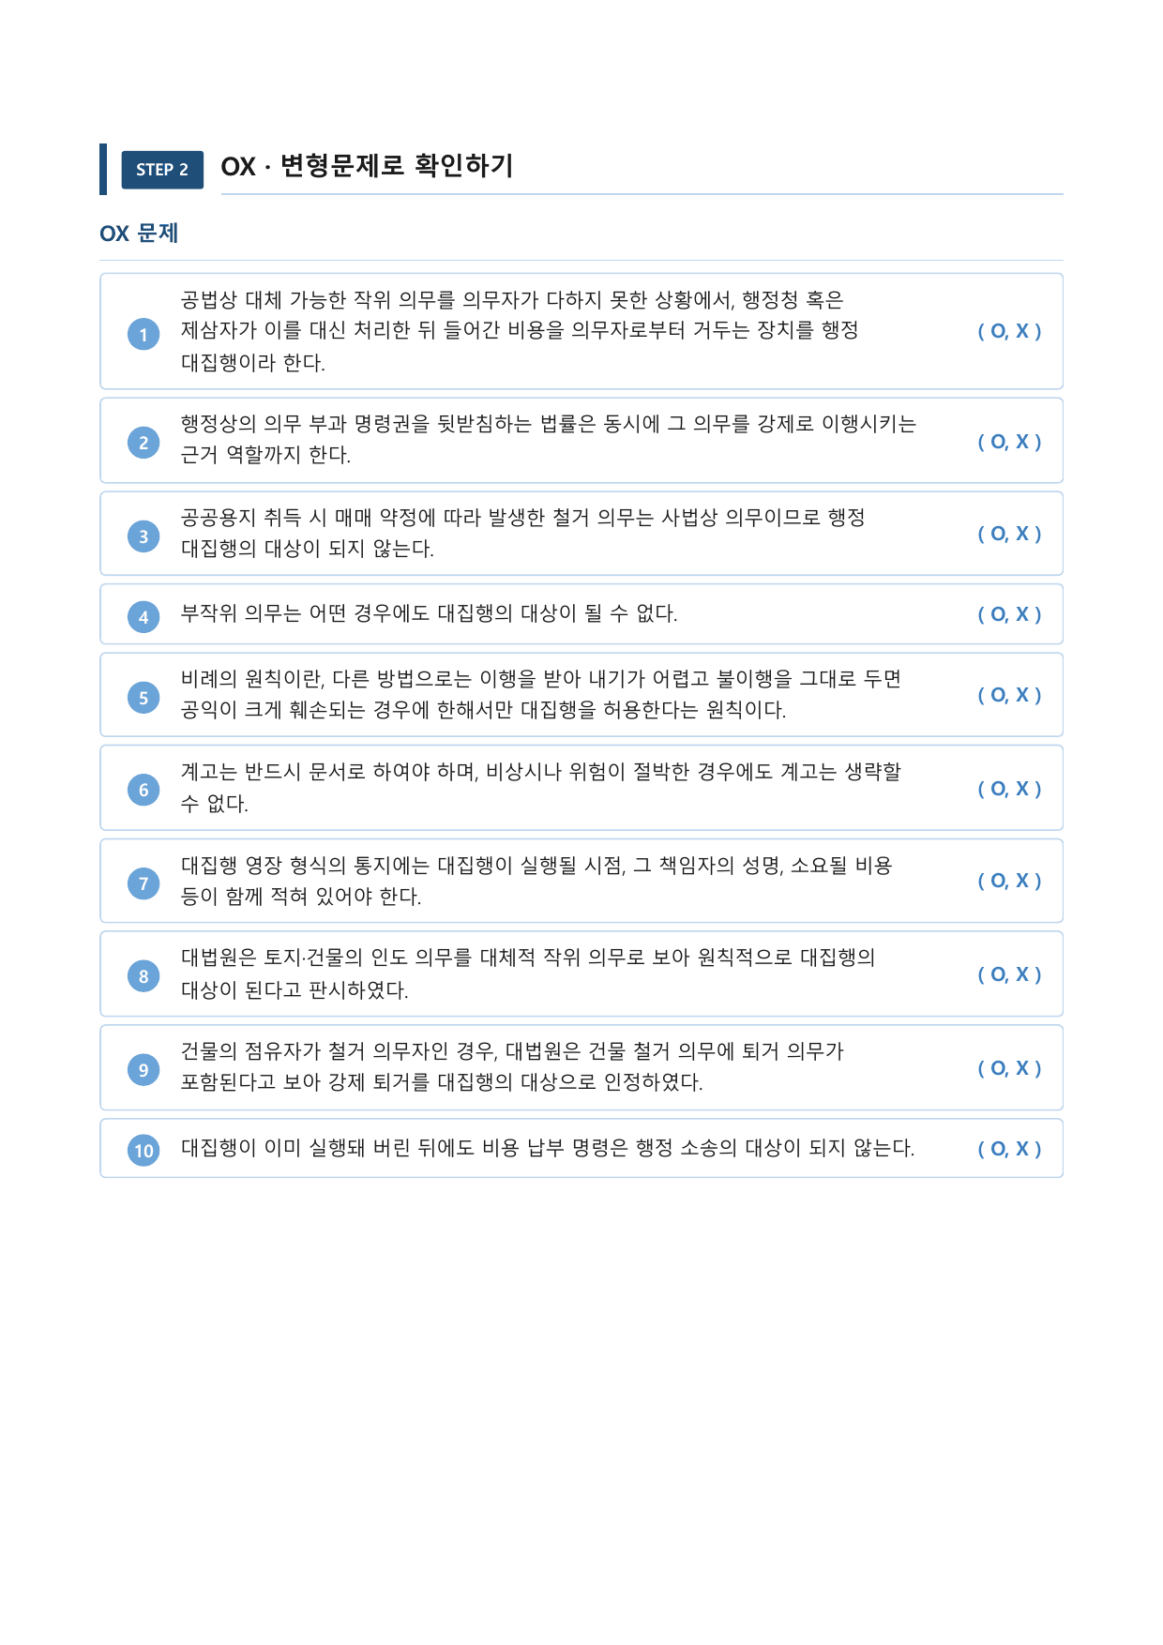Image resolution: width=1163 pixels, height=1645 pixels.
Task: Click the statement '부작위 의무는 어떤 경우에도'
Action: (429, 613)
